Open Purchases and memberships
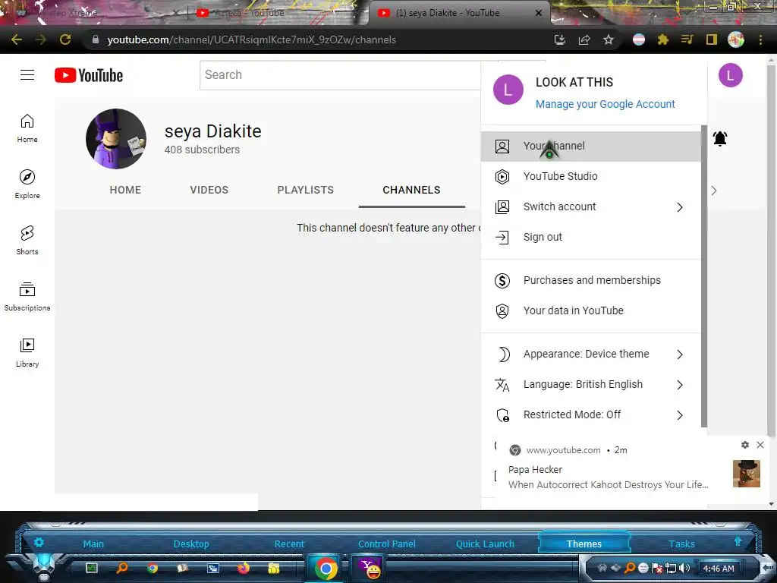Image resolution: width=777 pixels, height=583 pixels. tap(590, 280)
